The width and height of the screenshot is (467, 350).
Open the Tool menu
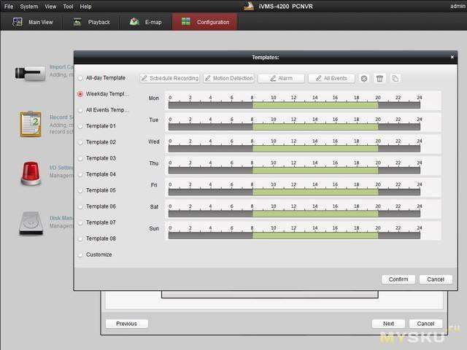68,7
